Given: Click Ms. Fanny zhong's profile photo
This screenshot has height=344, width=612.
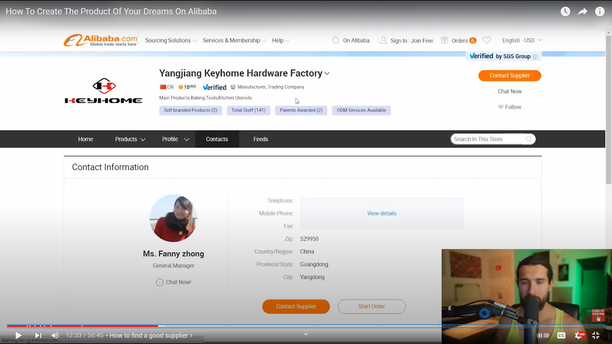Looking at the screenshot, I should [x=173, y=218].
